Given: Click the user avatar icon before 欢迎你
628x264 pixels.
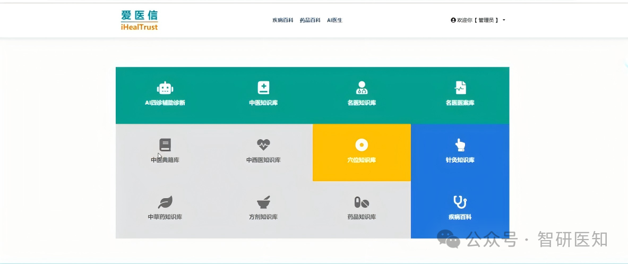Looking at the screenshot, I should (453, 20).
